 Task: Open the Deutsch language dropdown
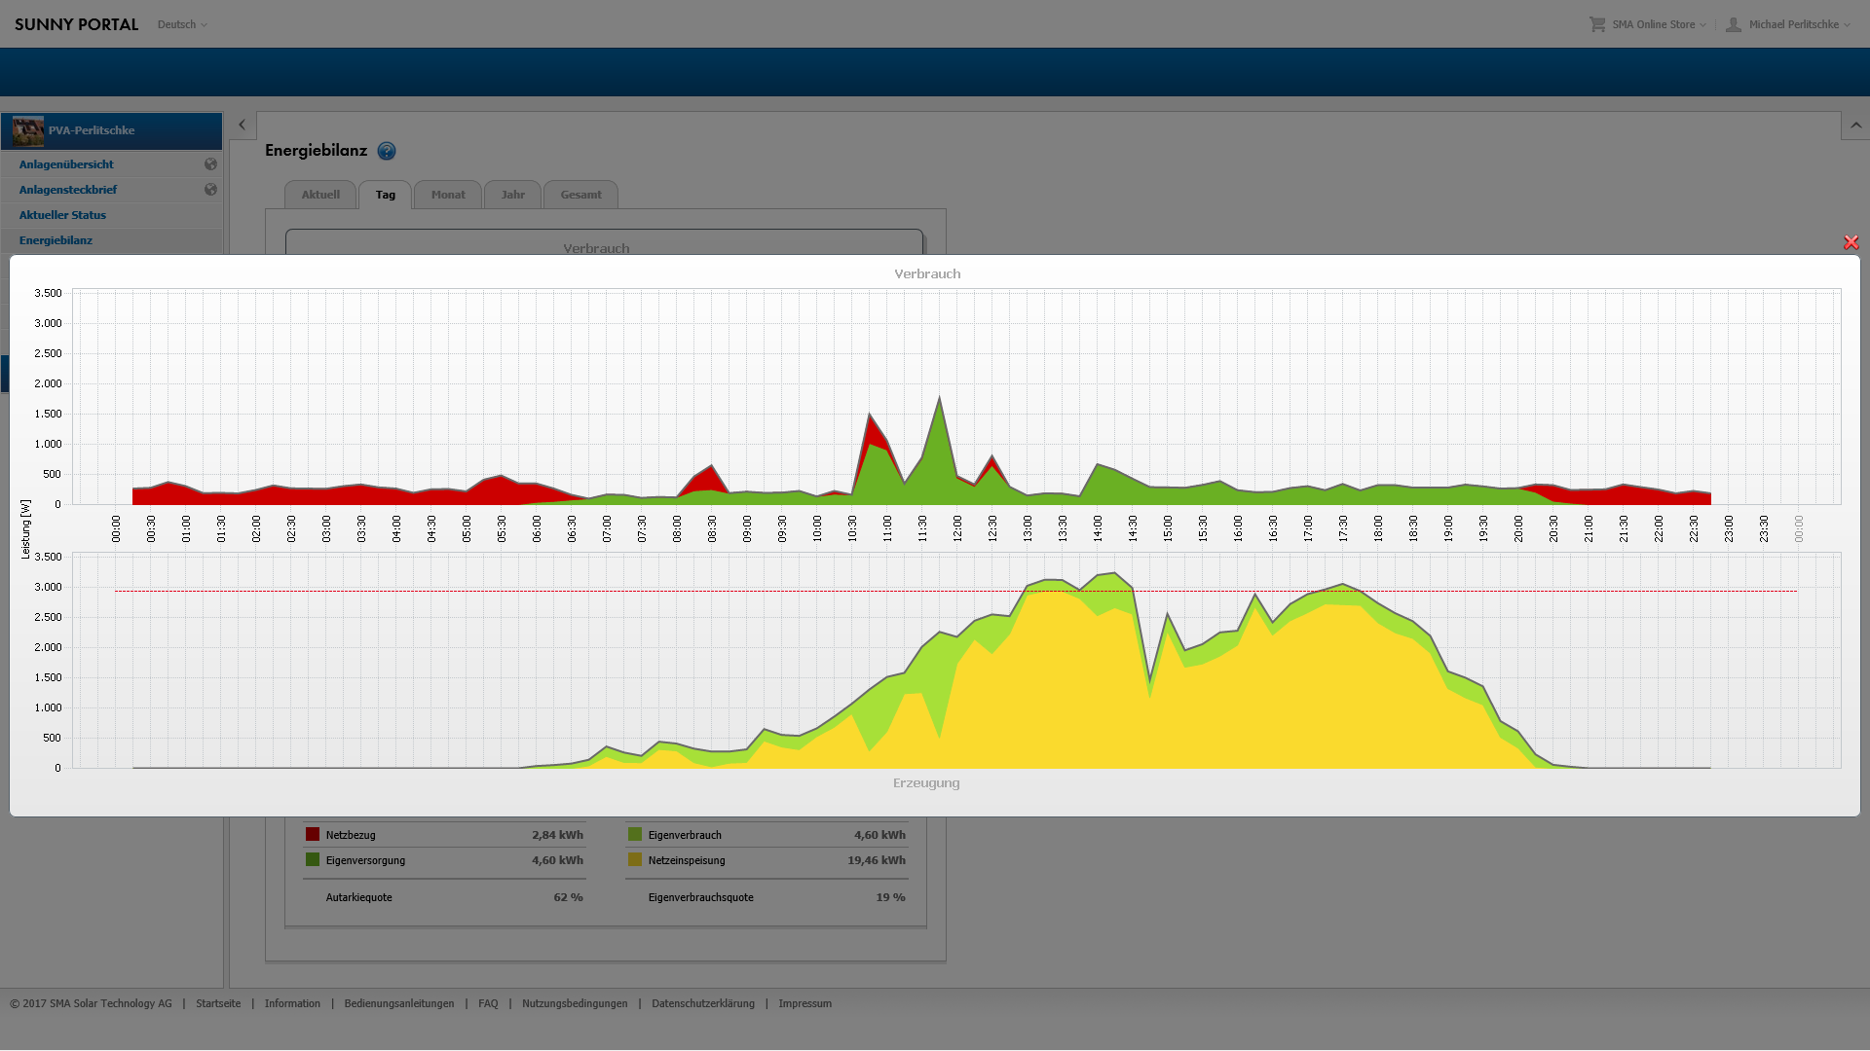[182, 24]
